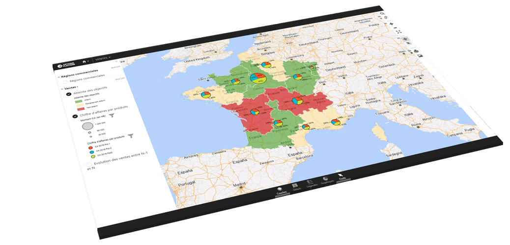Viewport: 510px width, 245px height.
Task: Click the print icon in right toolbar
Action: [x=416, y=50]
